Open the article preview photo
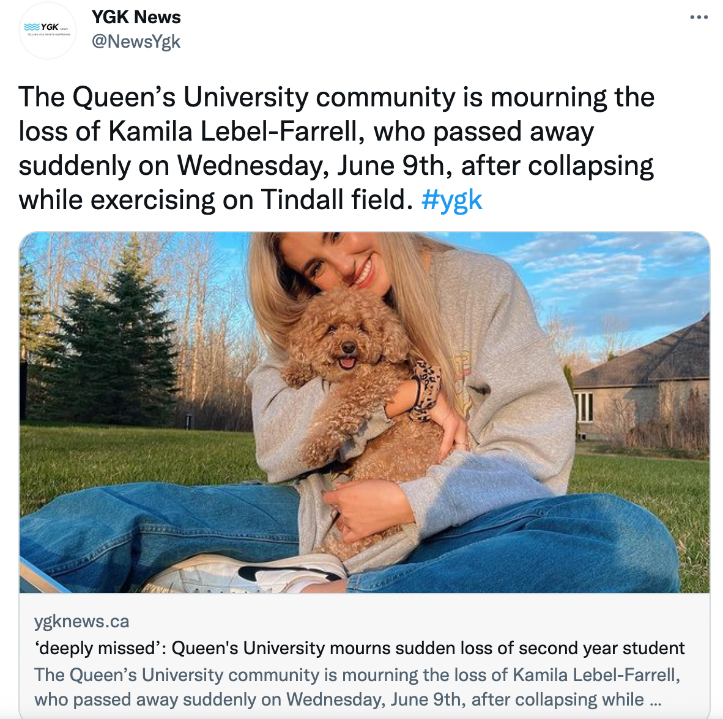723x719 pixels. click(x=365, y=413)
